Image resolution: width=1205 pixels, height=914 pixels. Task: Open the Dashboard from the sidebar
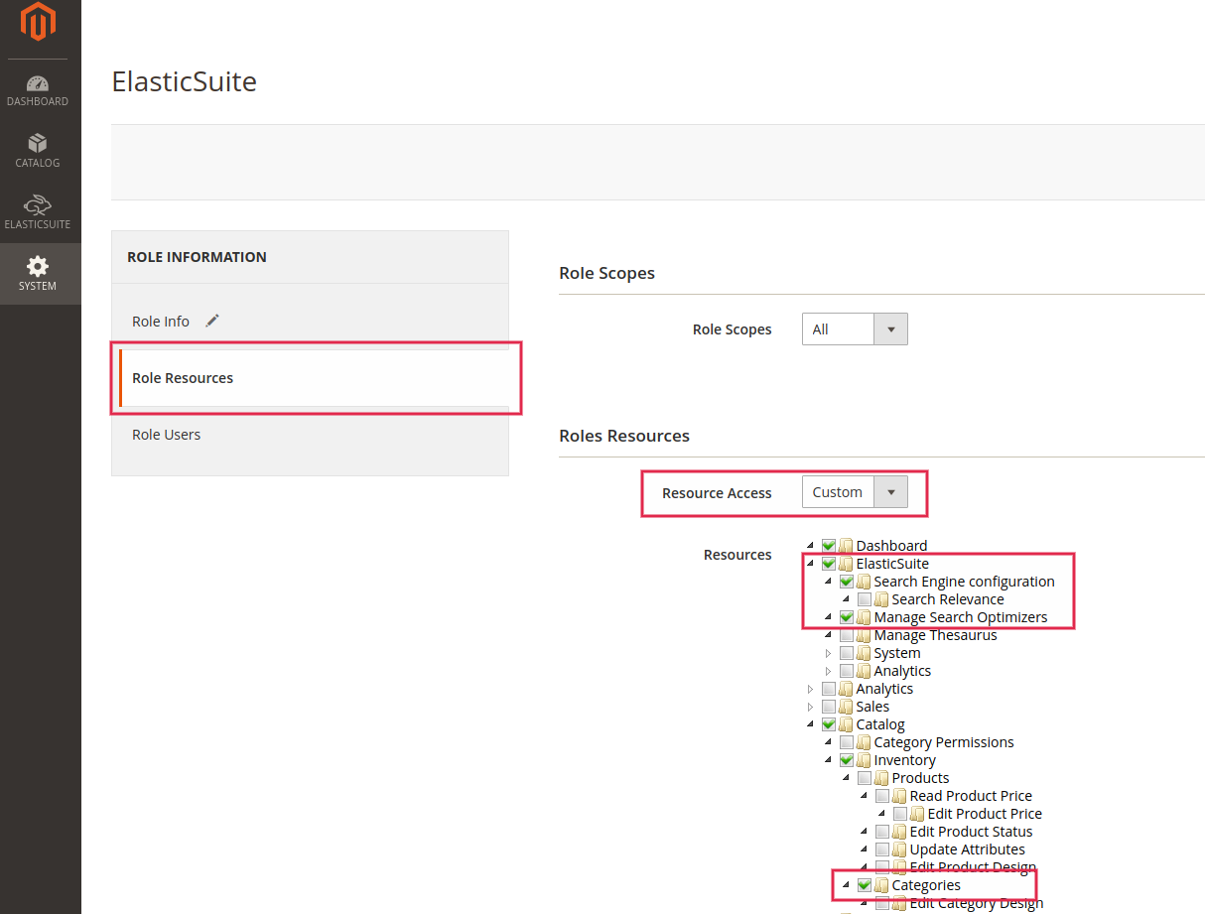click(38, 91)
